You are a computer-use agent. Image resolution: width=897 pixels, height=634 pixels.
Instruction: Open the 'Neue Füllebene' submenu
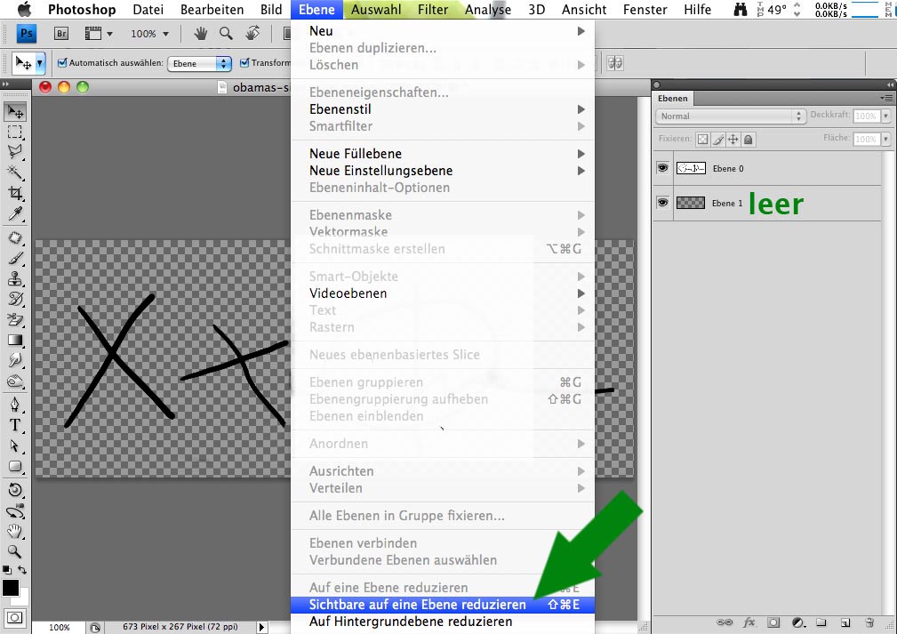point(443,154)
